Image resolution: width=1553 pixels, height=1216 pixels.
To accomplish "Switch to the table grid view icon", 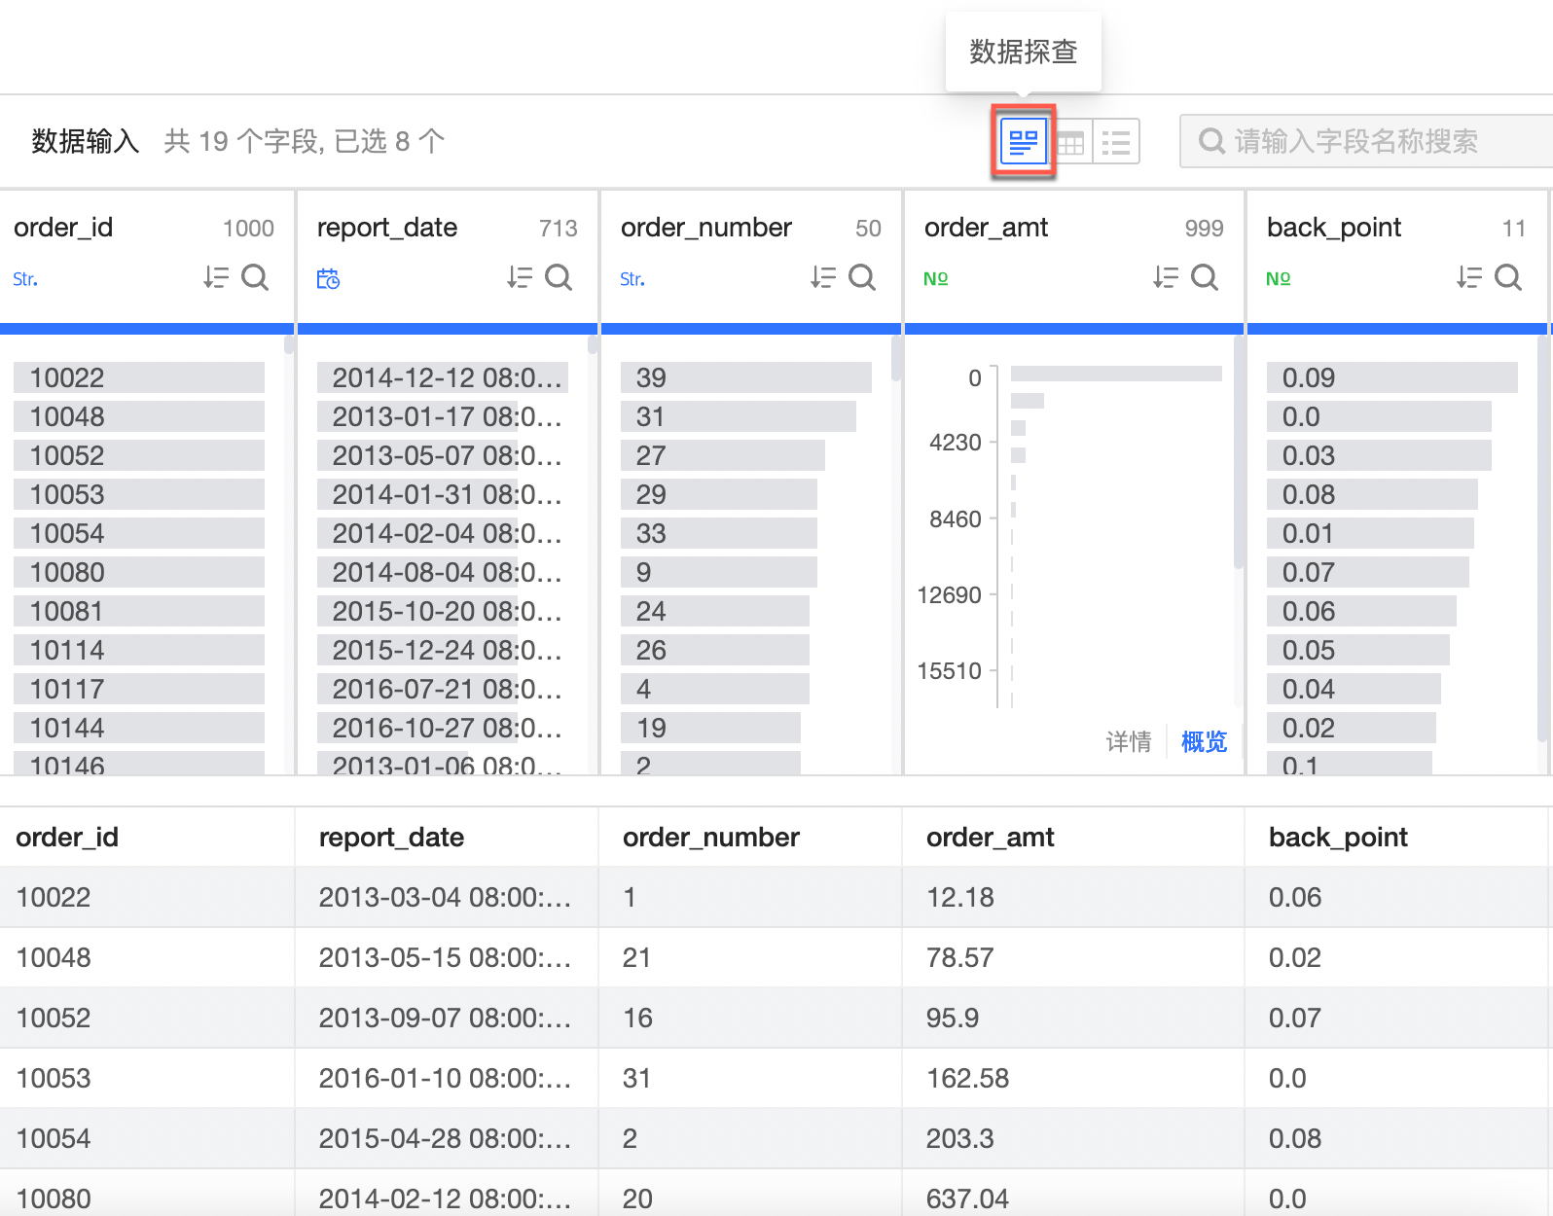I will pyautogui.click(x=1070, y=142).
